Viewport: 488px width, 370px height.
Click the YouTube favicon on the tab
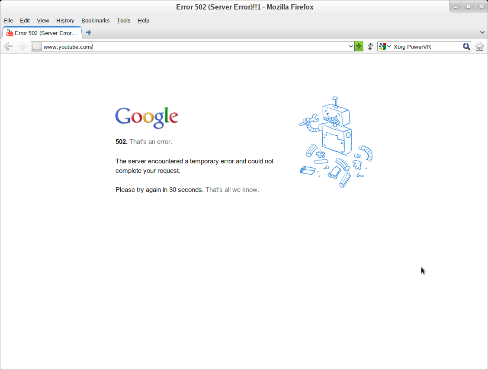(x=10, y=33)
